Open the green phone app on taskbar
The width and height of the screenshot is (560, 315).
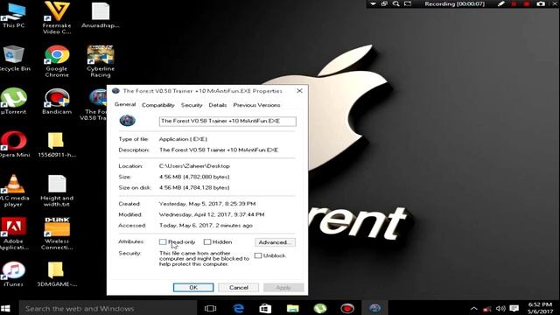point(320,308)
